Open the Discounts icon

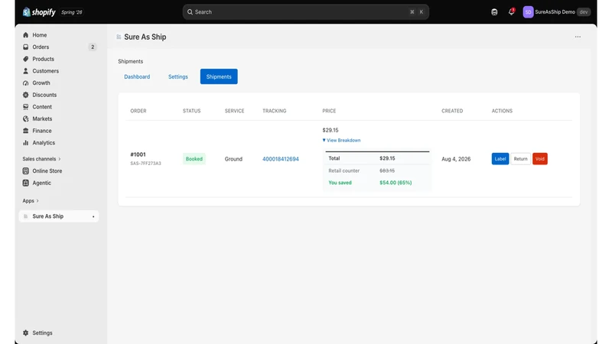click(x=26, y=95)
